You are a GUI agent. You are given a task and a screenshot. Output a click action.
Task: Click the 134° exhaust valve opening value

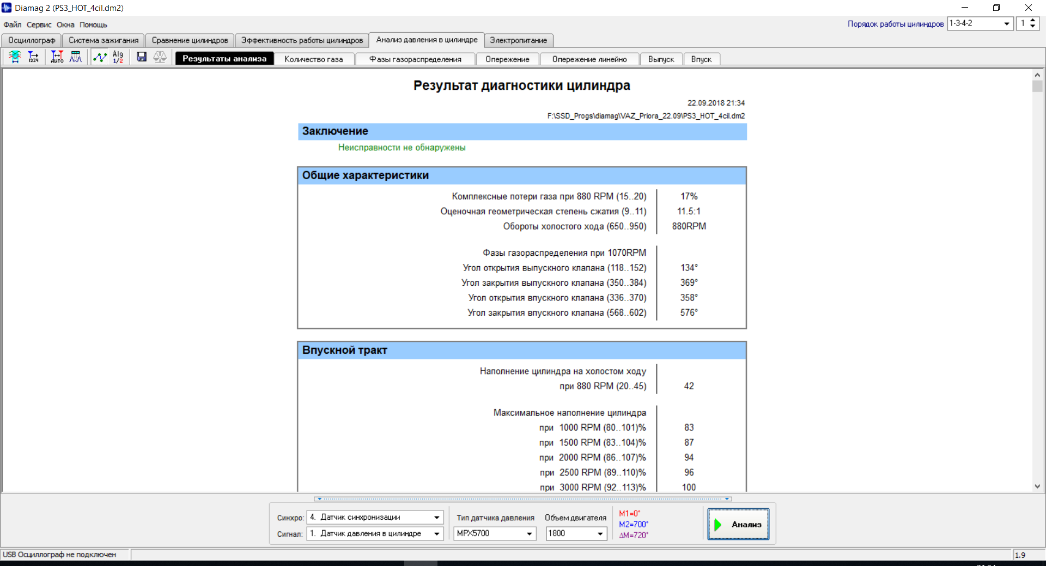coord(689,268)
